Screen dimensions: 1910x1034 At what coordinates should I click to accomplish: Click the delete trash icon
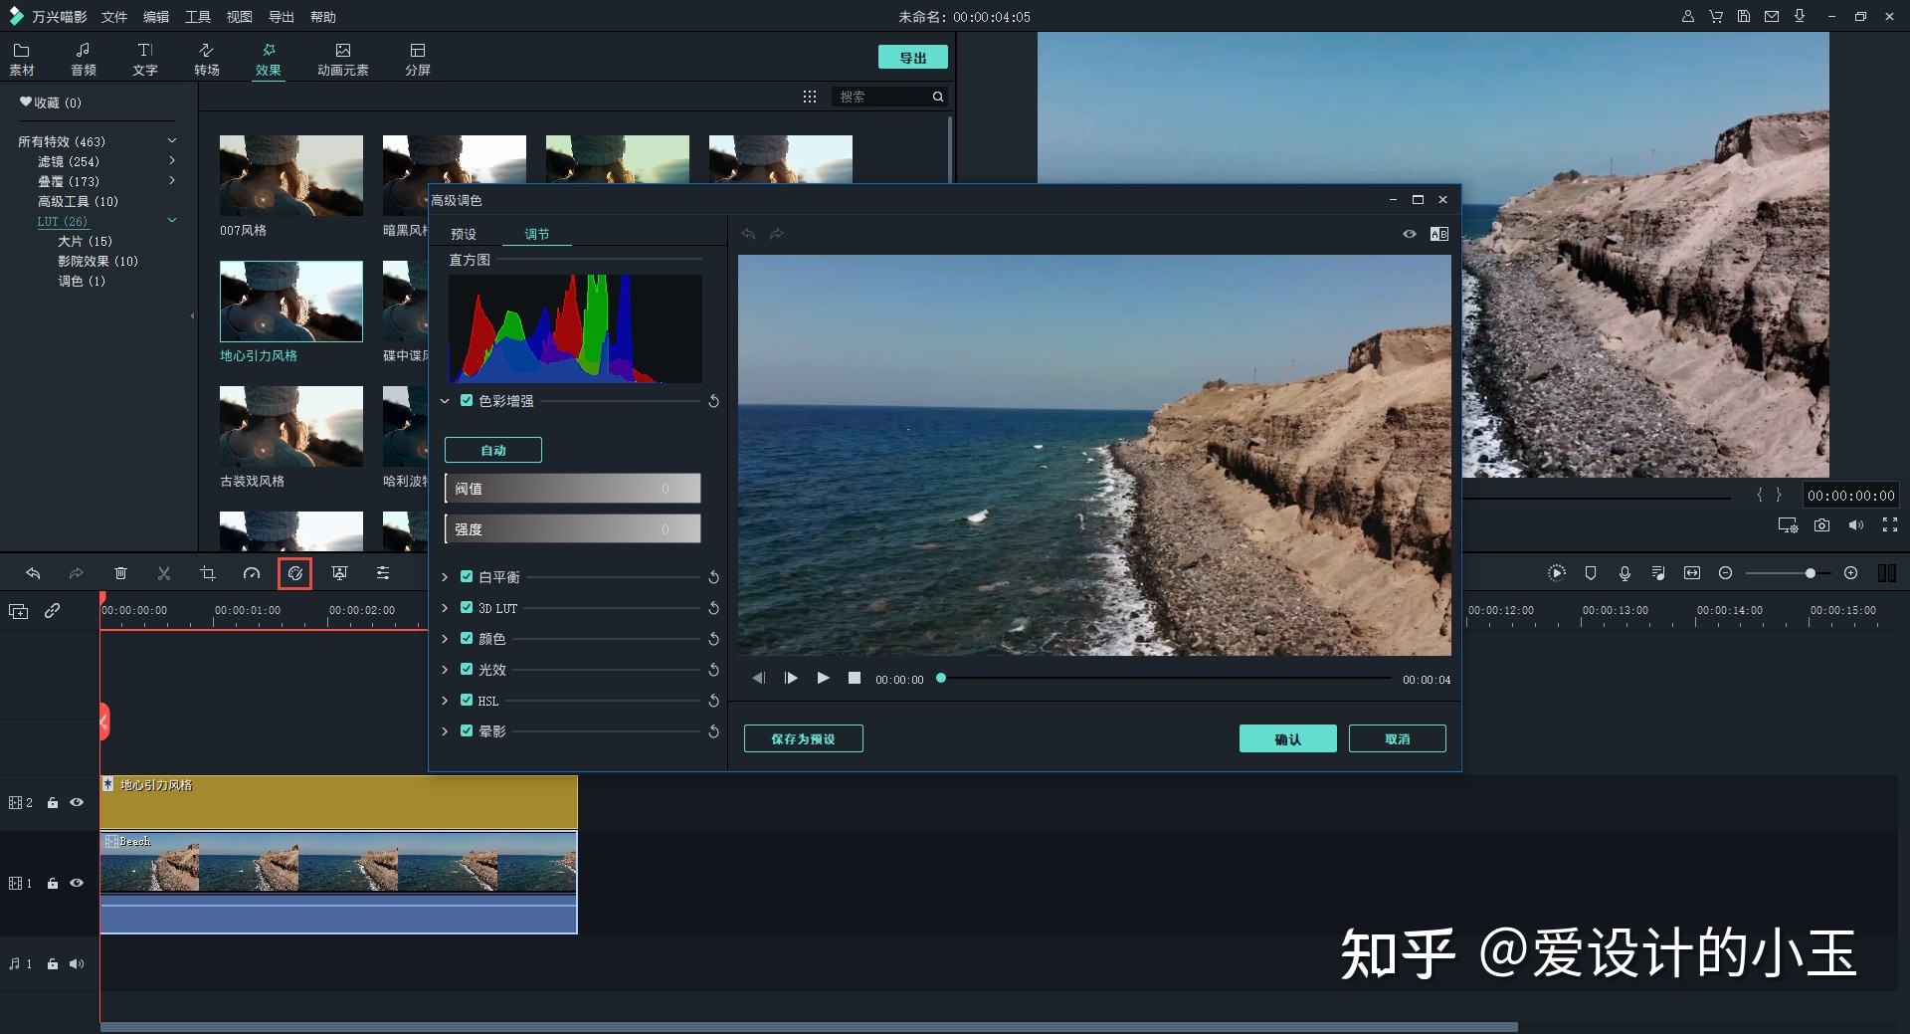120,573
